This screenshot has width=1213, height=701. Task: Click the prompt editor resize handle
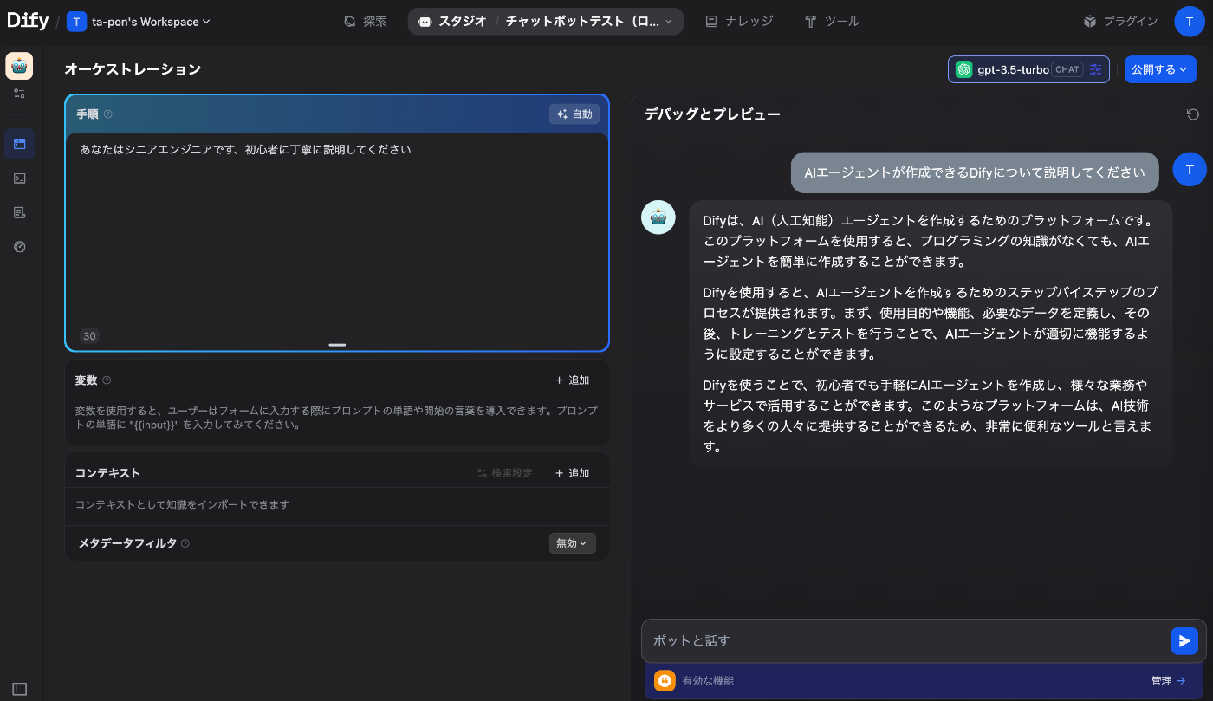(337, 345)
